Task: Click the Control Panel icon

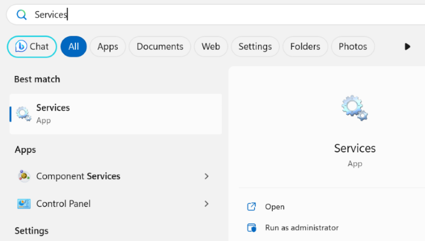Action: [x=24, y=204]
